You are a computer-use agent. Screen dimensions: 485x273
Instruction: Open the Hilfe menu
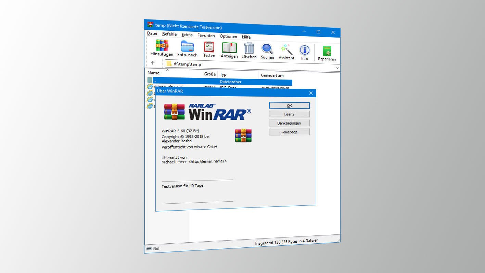click(246, 37)
